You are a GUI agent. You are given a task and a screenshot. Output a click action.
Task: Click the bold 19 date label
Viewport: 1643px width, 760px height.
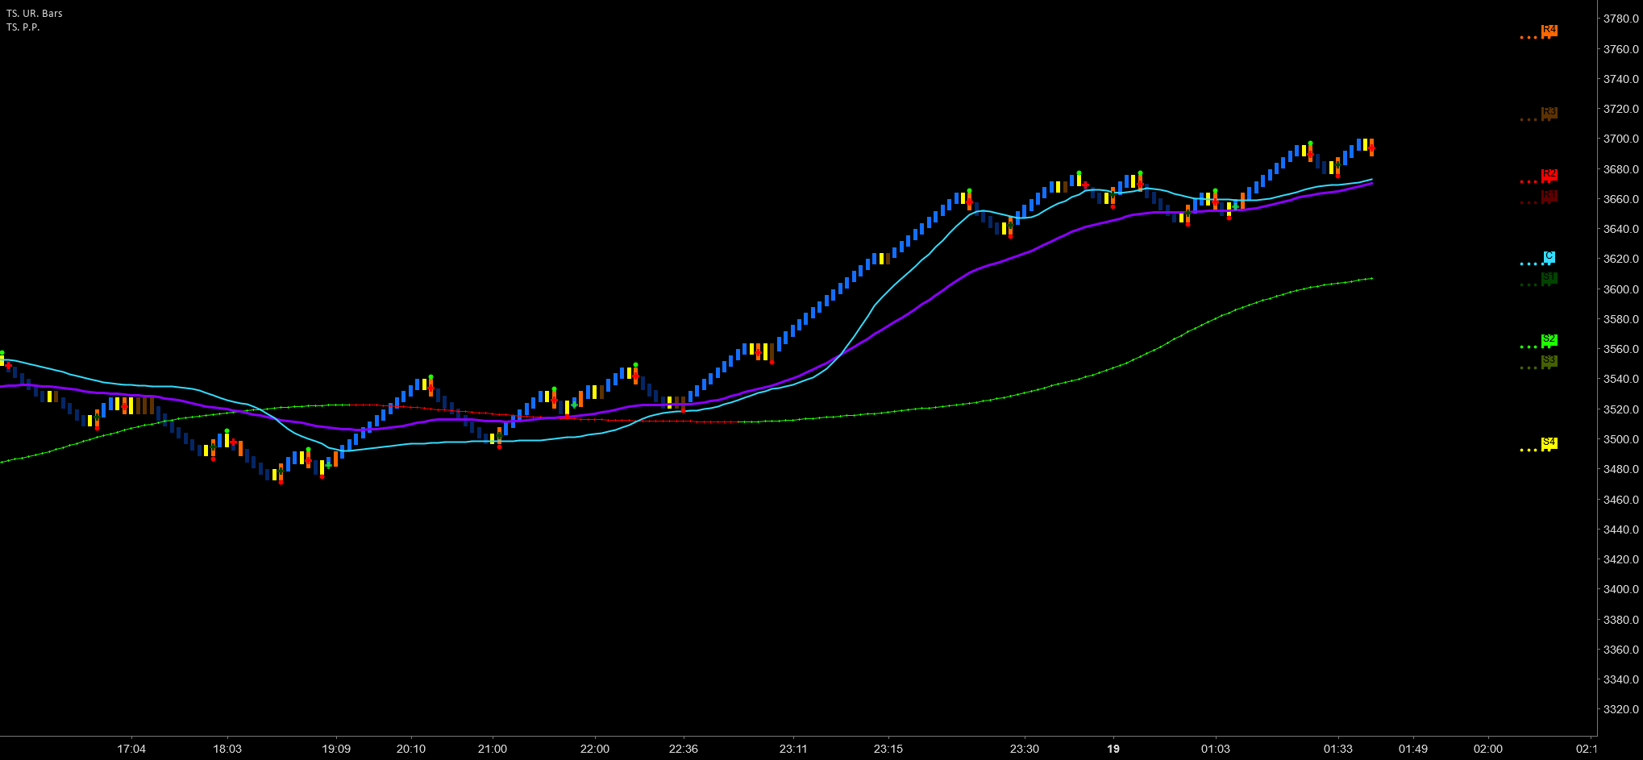(x=1113, y=749)
